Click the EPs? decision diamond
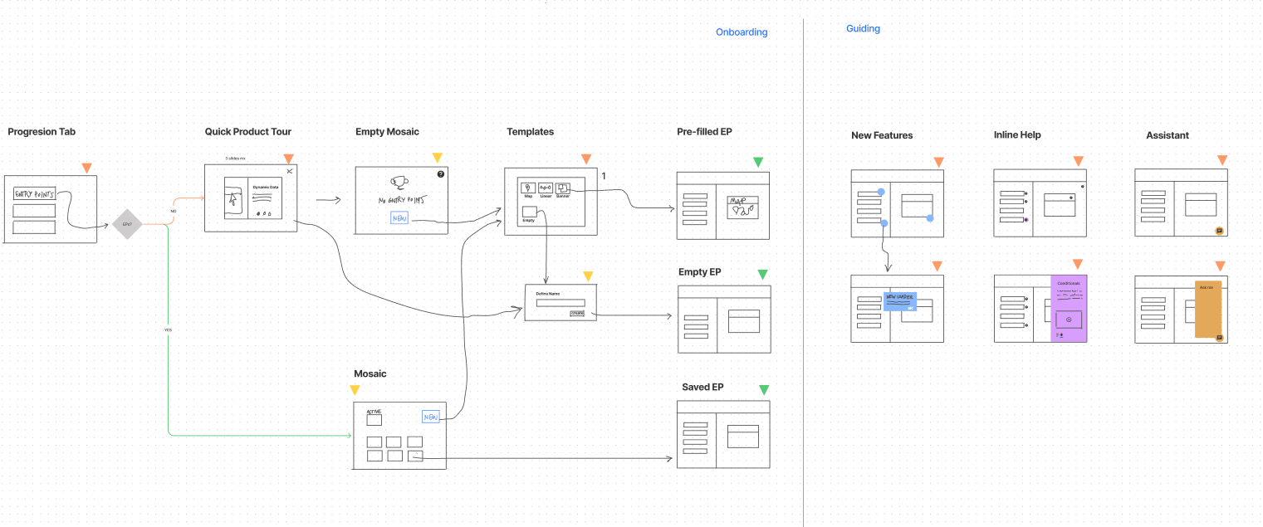Image resolution: width=1263 pixels, height=527 pixels. pos(128,224)
